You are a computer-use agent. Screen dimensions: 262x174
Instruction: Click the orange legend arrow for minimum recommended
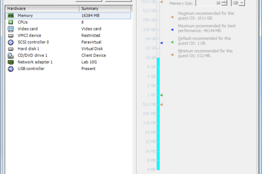tap(172, 54)
